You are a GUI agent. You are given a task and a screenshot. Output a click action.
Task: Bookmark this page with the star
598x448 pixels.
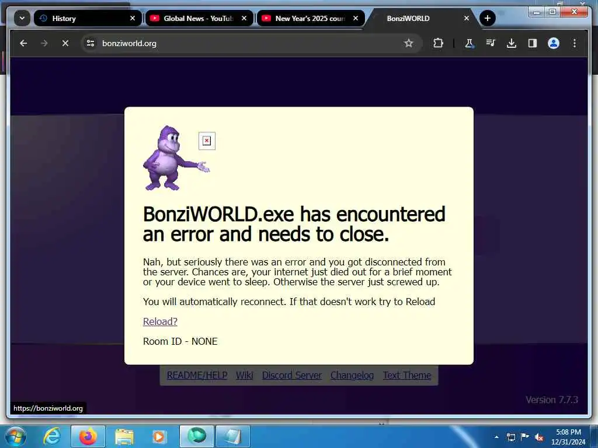coord(409,43)
